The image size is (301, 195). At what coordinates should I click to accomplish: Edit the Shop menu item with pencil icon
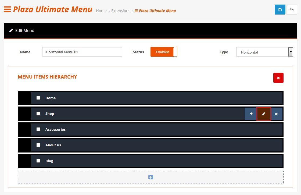click(264, 114)
